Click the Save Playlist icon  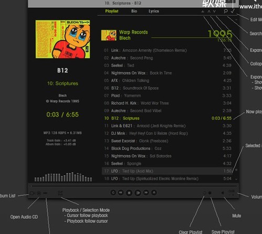click(x=210, y=193)
